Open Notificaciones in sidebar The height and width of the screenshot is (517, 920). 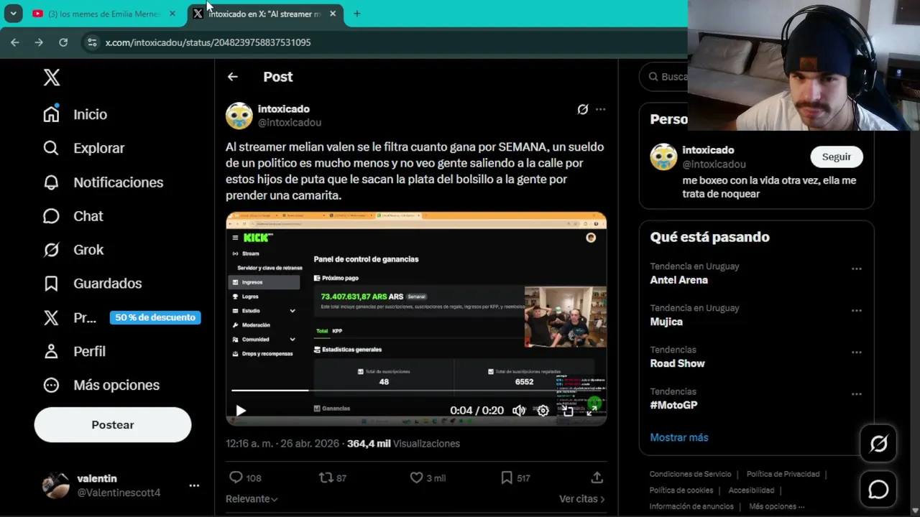(103, 182)
